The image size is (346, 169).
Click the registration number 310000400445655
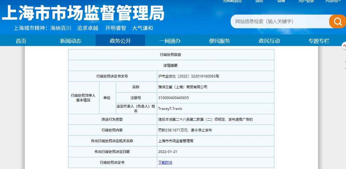[x=173, y=98]
